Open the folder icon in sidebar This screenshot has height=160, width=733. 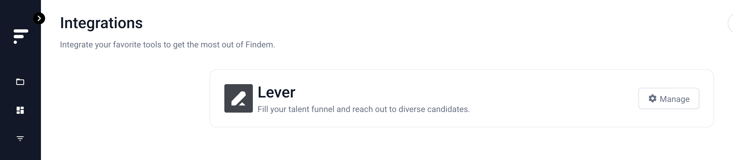tap(20, 82)
